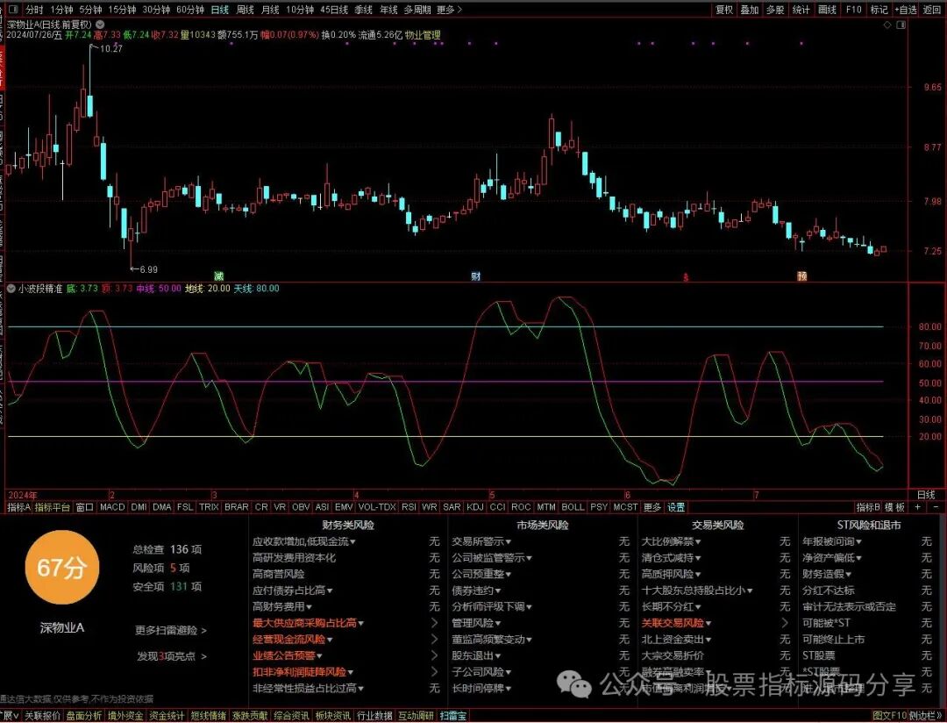Click 图文F10 at bottom right
The image size is (947, 723).
pyautogui.click(x=890, y=716)
